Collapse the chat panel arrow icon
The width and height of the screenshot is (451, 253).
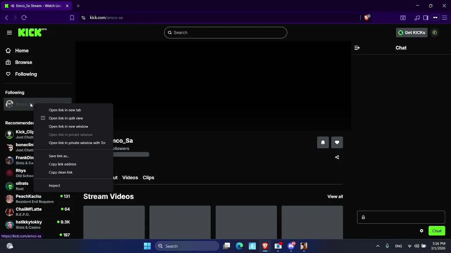tap(357, 48)
